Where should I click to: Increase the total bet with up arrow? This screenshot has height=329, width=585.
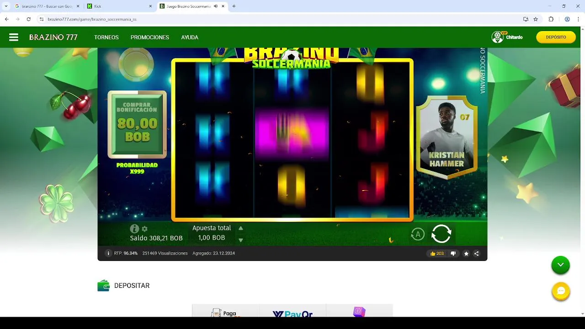[241, 228]
